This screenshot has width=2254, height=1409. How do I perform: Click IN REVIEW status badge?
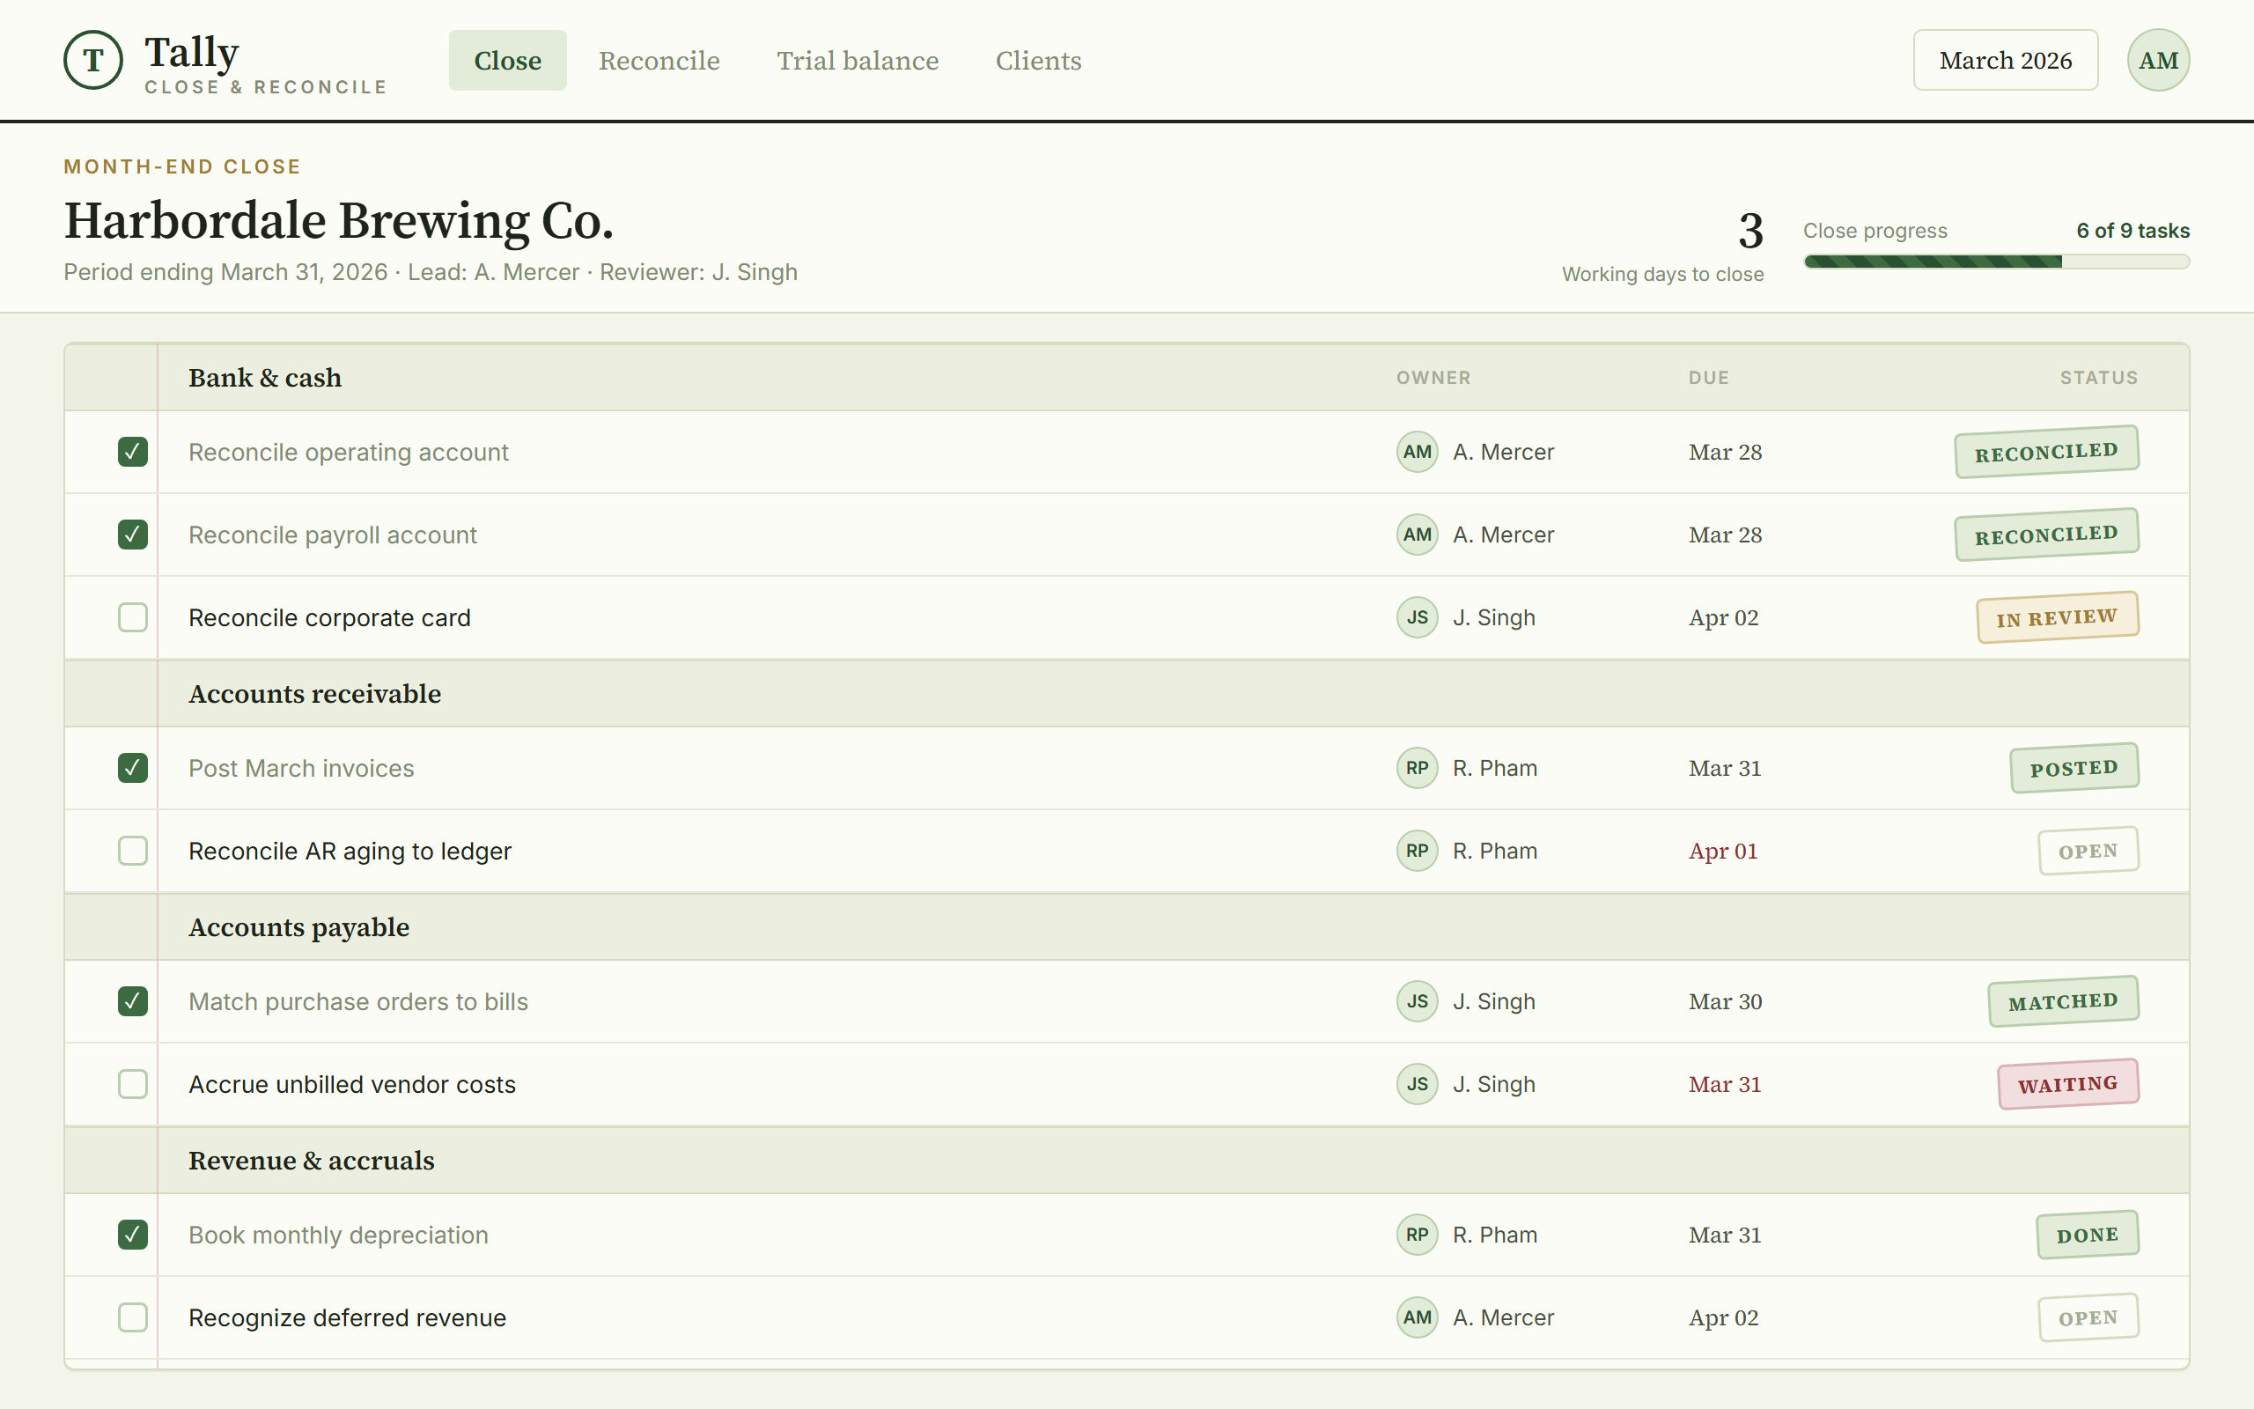point(2058,618)
